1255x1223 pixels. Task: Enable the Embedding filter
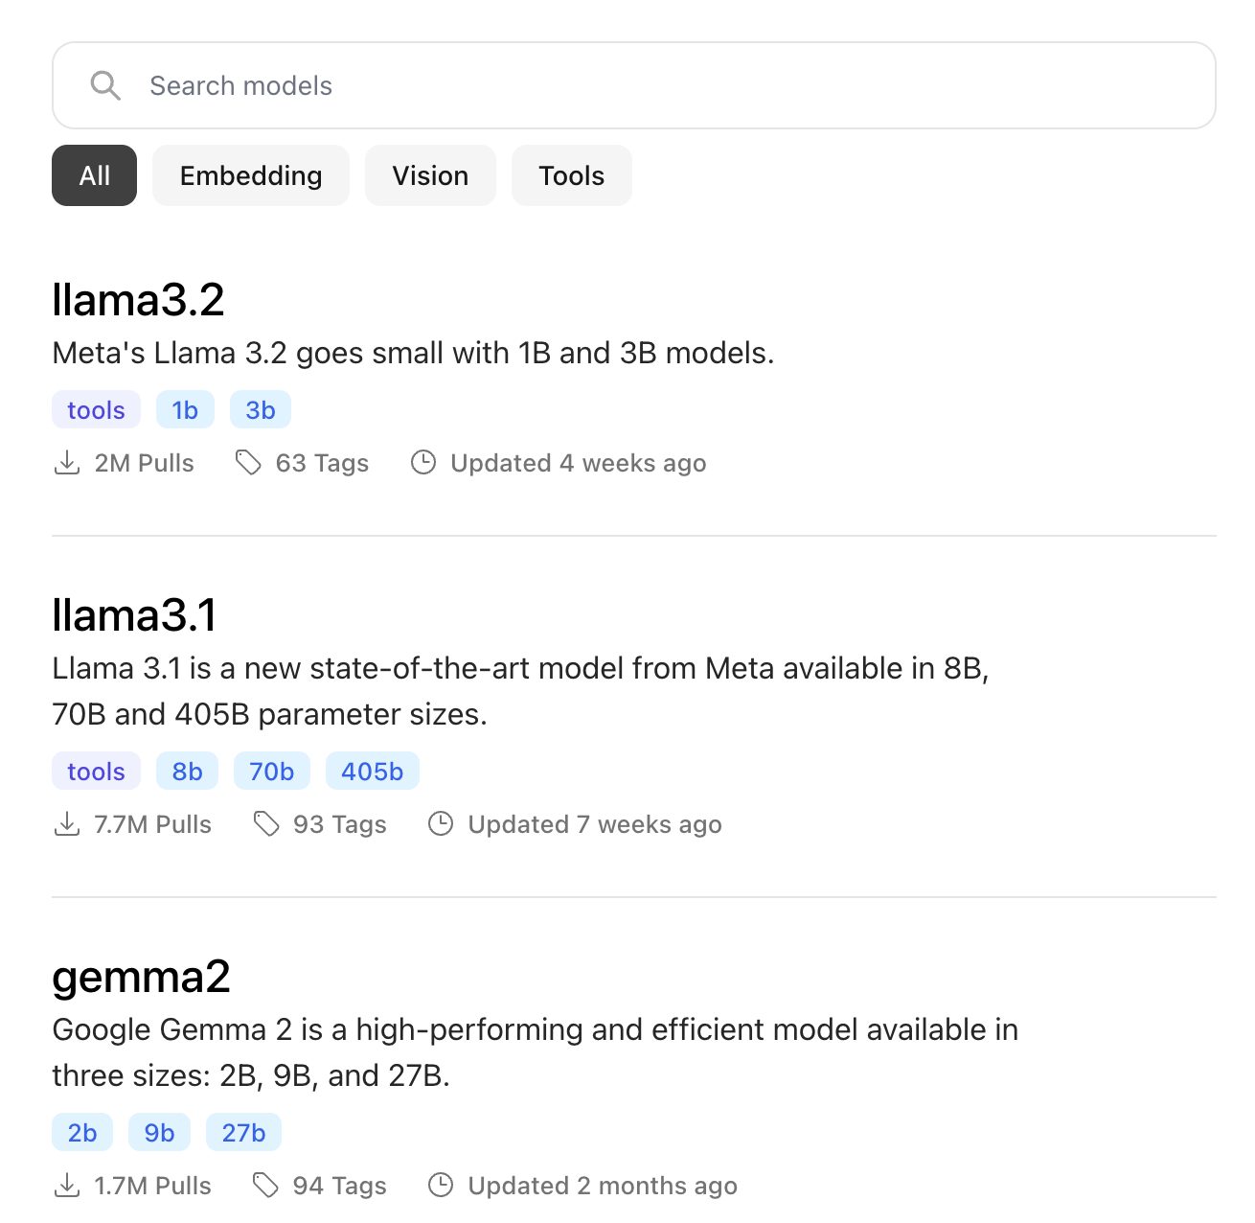click(x=250, y=175)
